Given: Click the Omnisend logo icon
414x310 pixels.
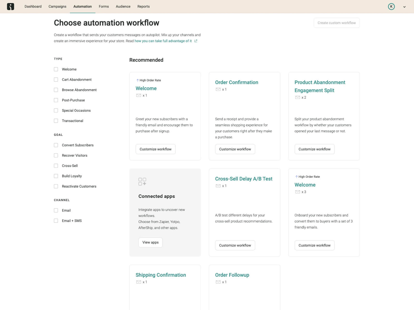Looking at the screenshot, I should coord(11,6).
